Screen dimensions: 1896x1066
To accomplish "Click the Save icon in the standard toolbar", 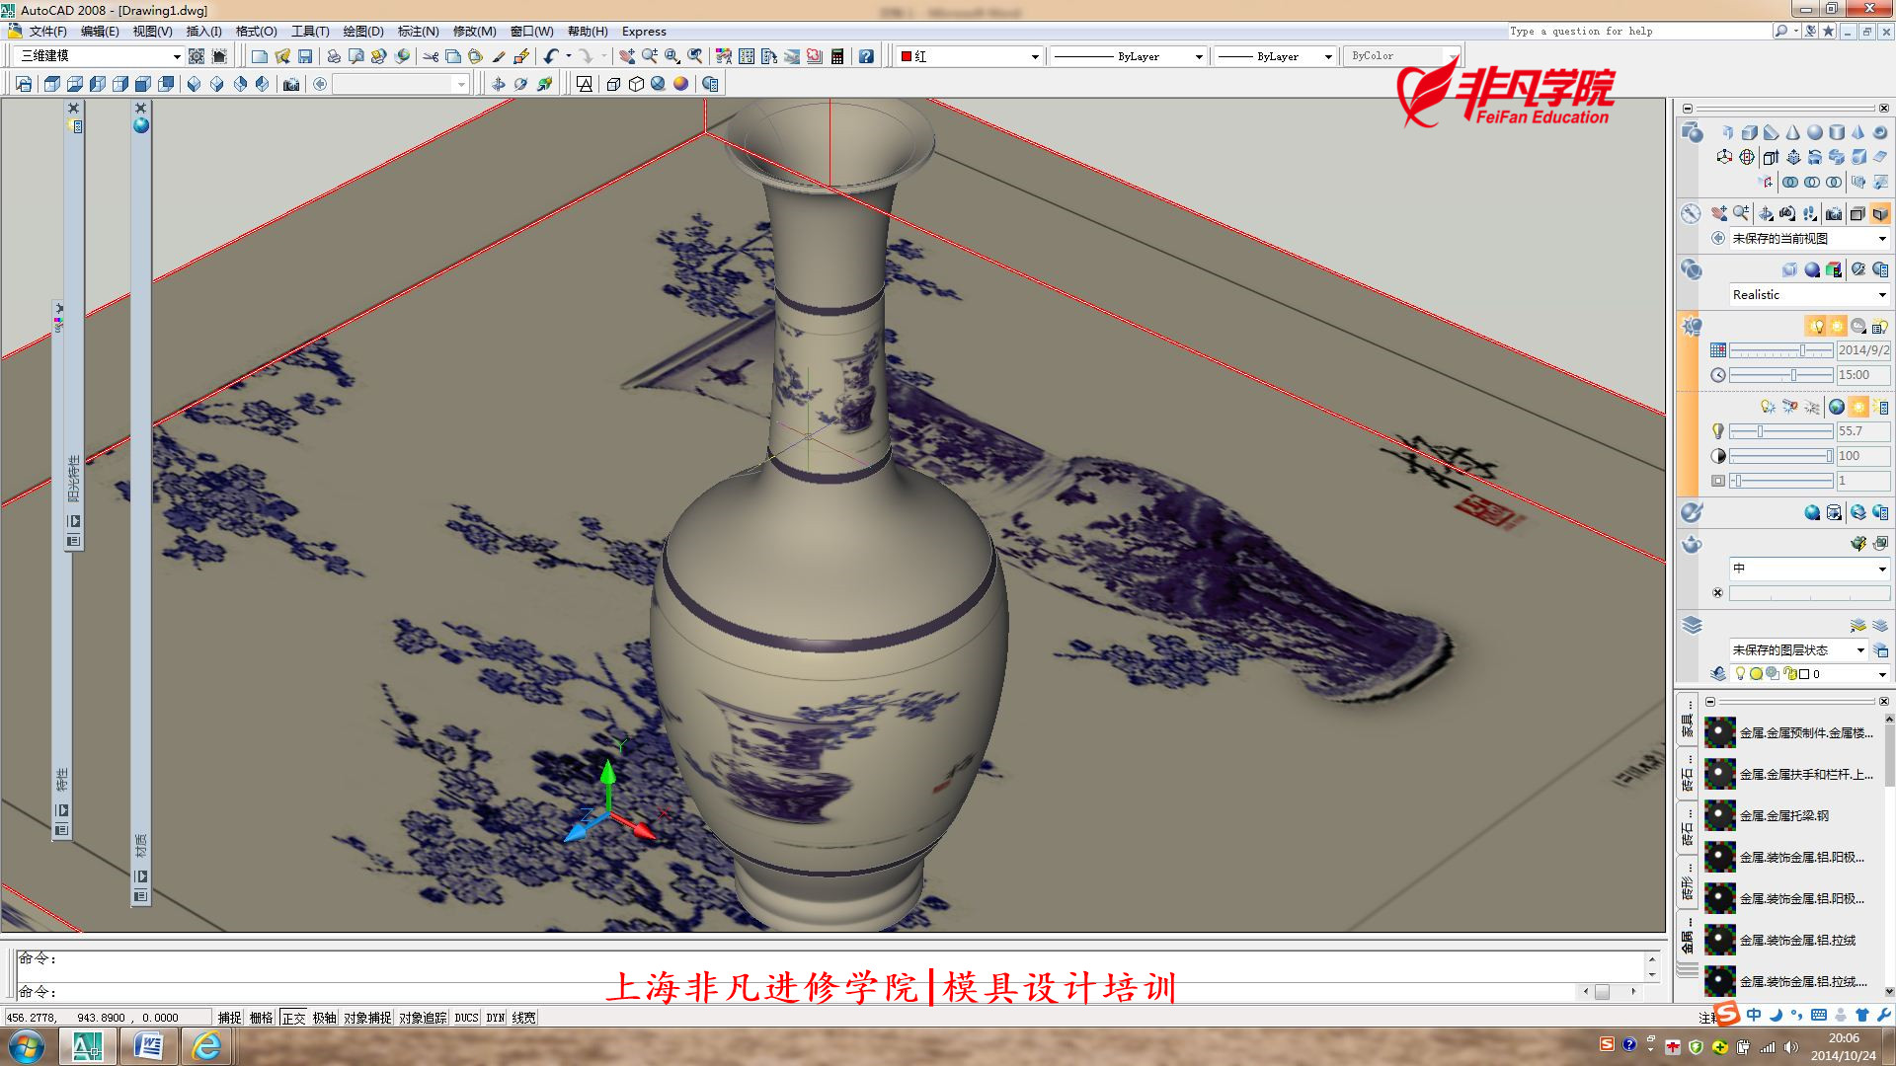I will coord(305,56).
